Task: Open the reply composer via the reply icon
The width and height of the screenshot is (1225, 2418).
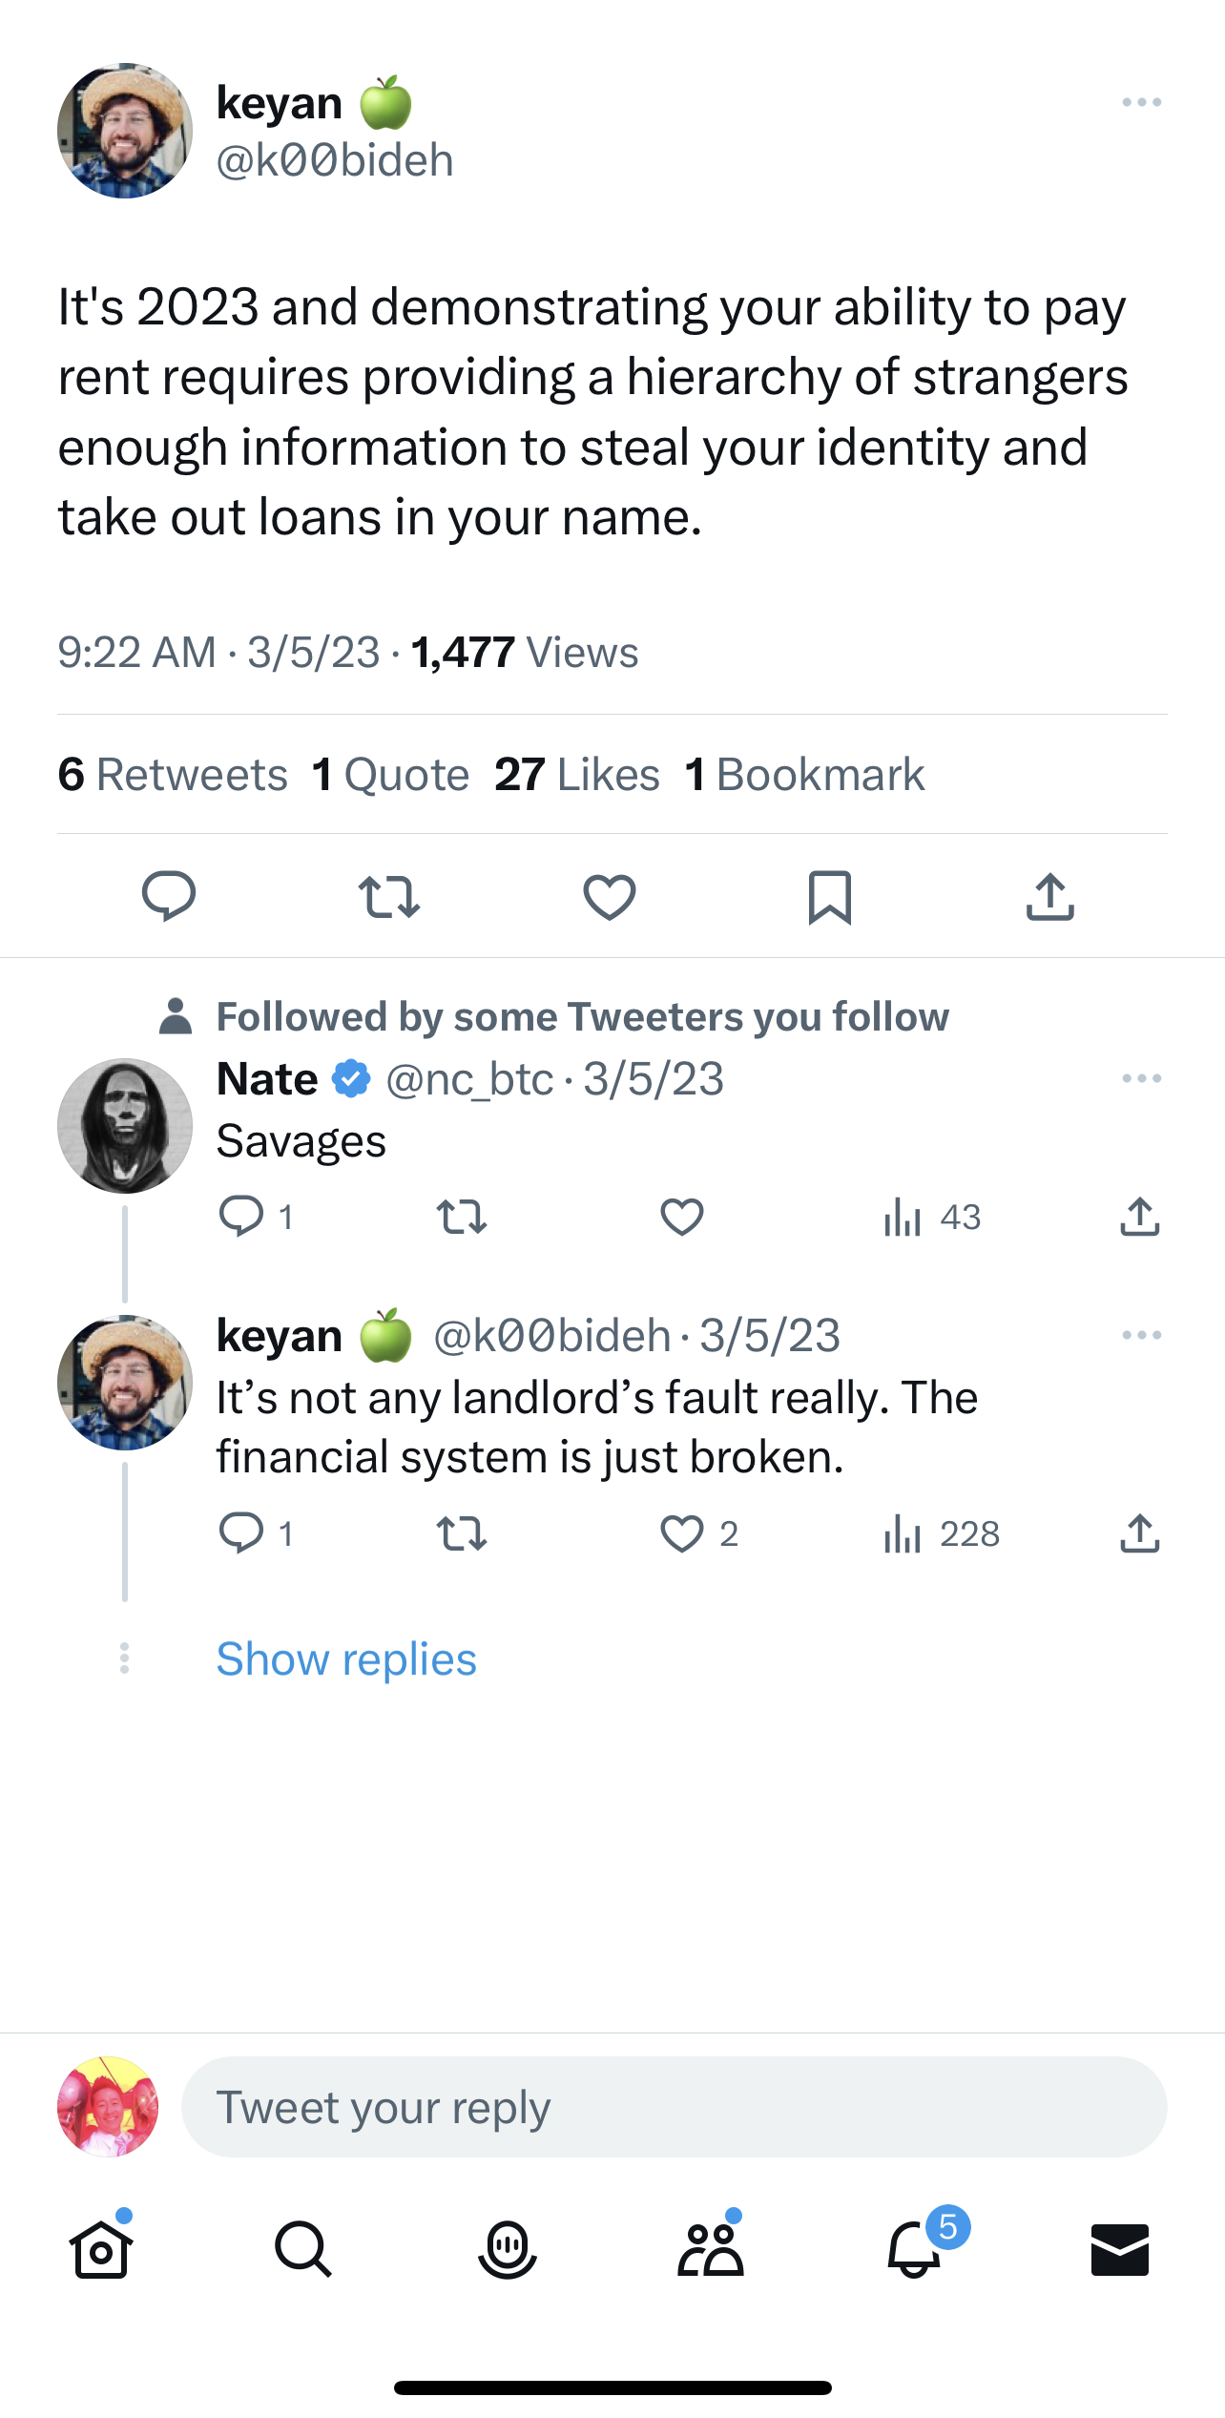Action: coord(170,895)
